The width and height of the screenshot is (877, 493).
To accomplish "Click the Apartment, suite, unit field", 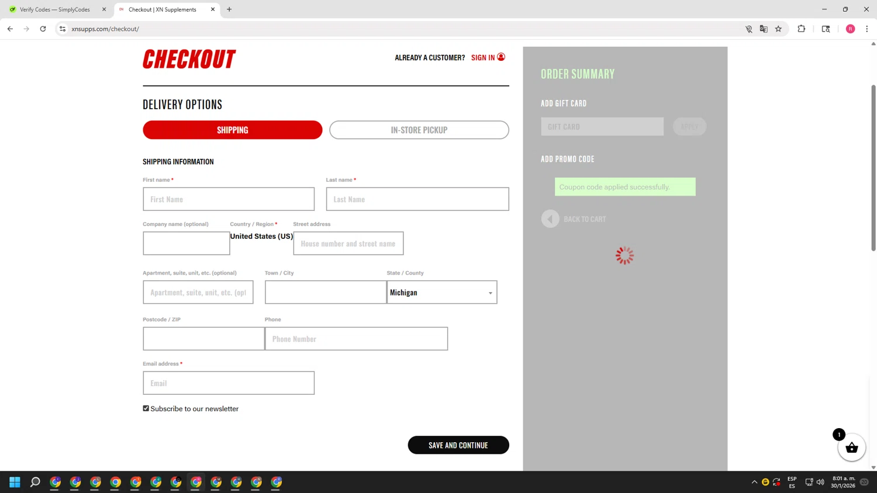I will 198,292.
